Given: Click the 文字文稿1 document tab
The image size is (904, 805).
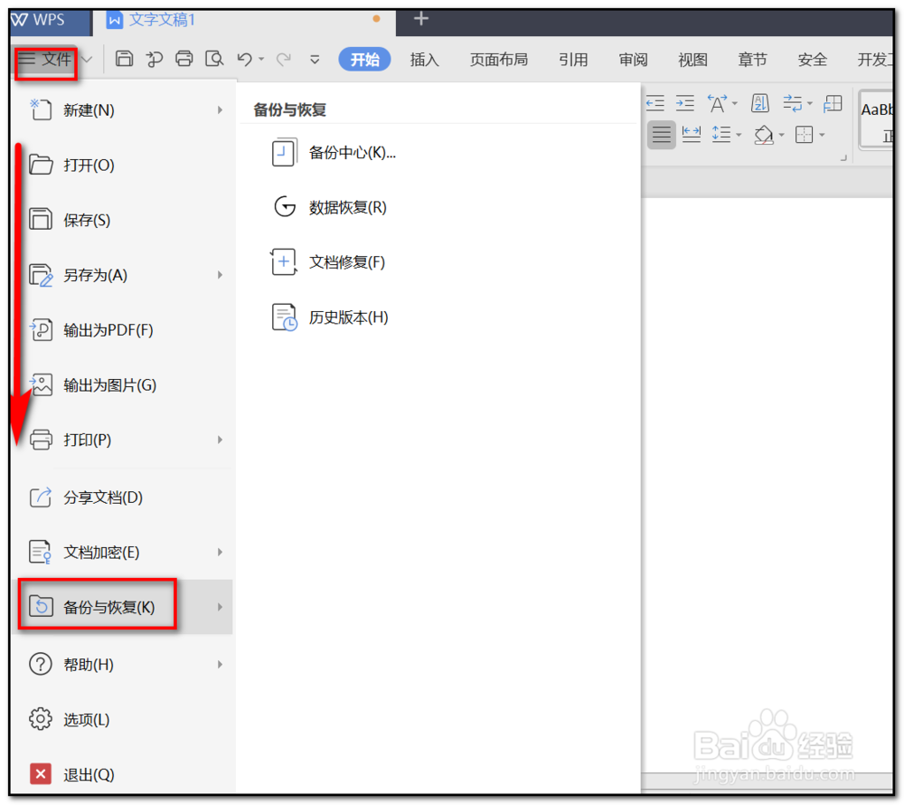Looking at the screenshot, I should point(163,18).
